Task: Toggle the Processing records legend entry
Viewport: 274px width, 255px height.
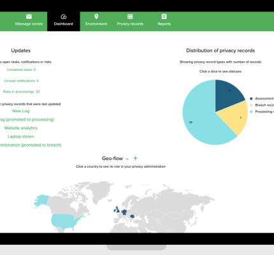Action: tap(262, 112)
